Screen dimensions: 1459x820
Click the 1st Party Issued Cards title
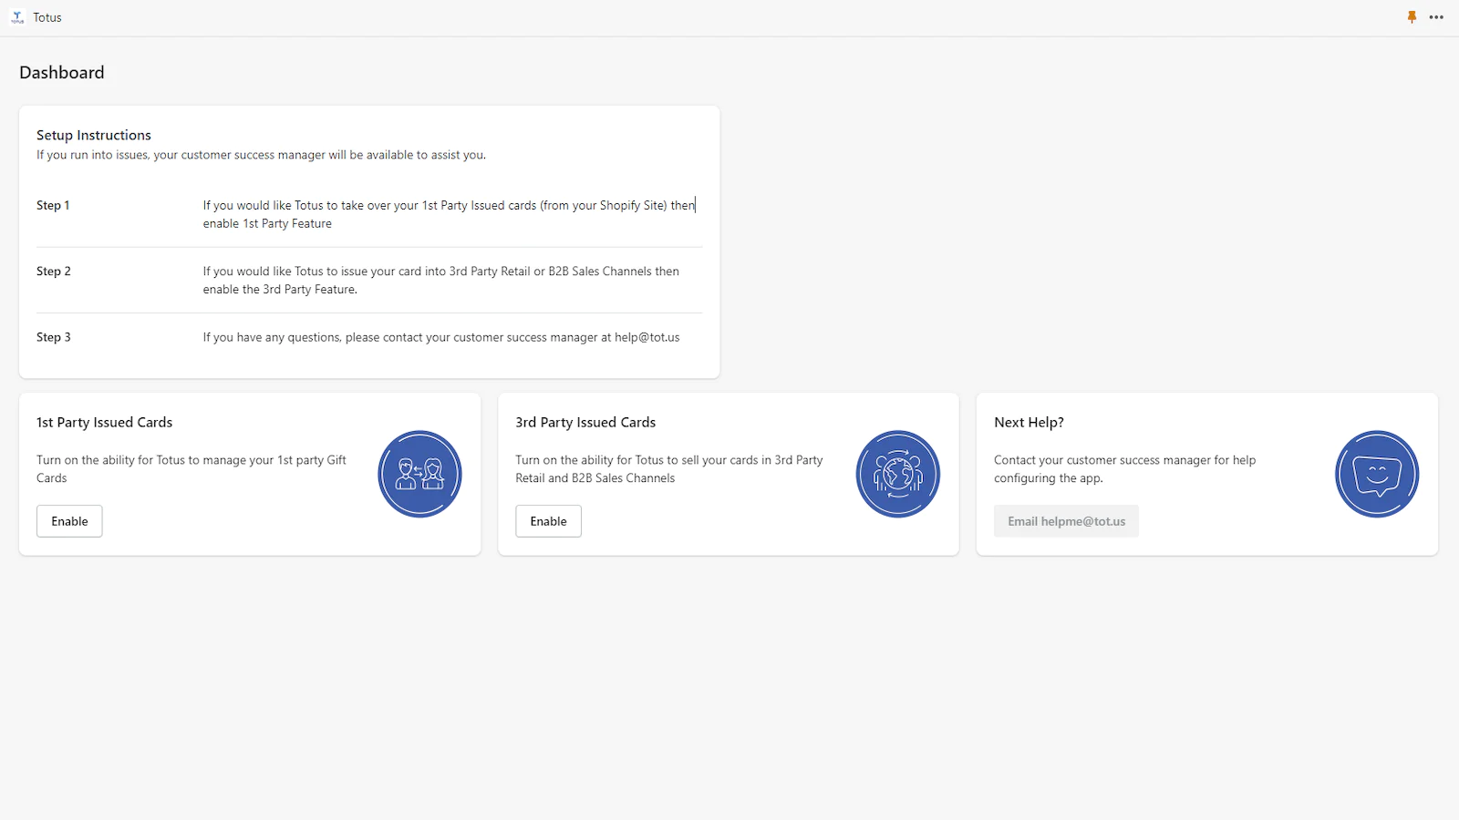point(104,423)
